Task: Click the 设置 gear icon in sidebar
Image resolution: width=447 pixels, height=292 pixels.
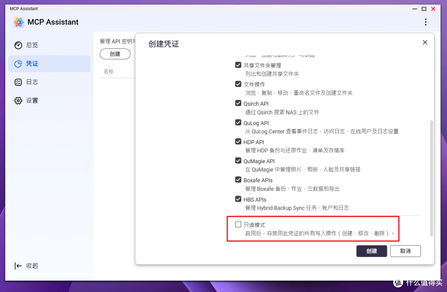Action: click(18, 100)
